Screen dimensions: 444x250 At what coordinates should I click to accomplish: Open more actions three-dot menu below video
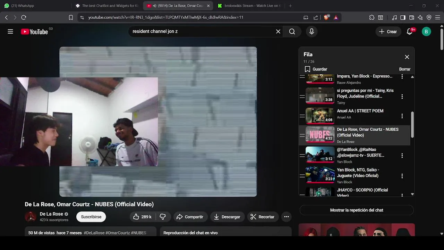(287, 217)
